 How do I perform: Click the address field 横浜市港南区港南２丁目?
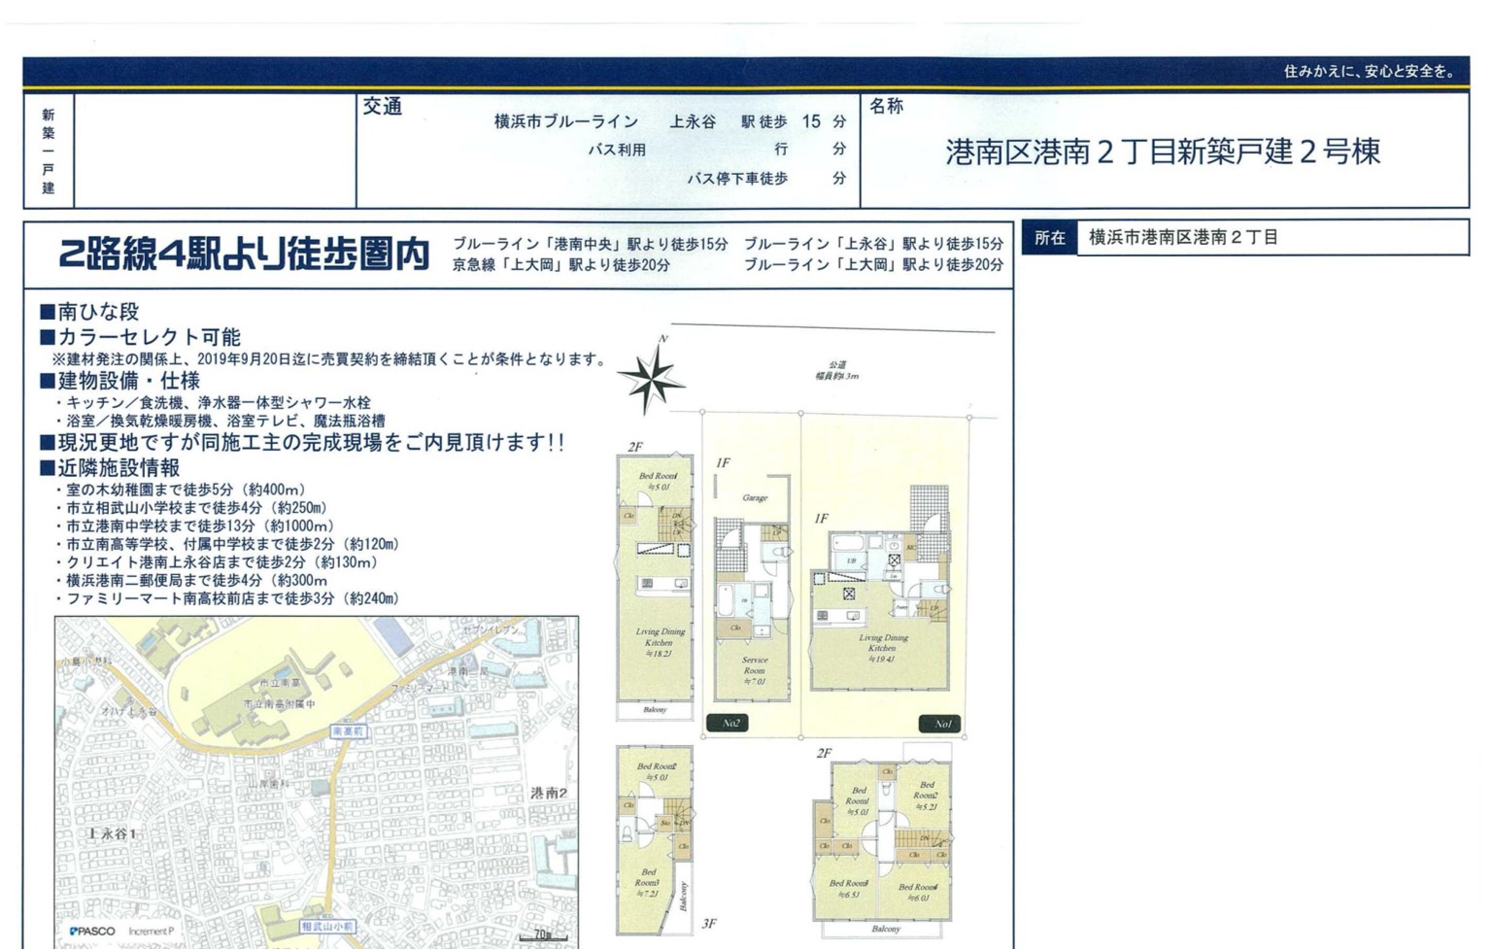(1183, 238)
